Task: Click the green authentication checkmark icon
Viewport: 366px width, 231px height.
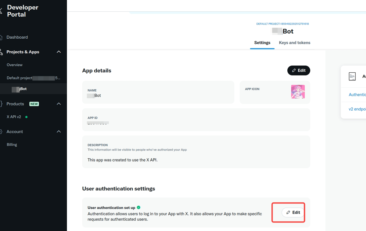Action: click(139, 208)
